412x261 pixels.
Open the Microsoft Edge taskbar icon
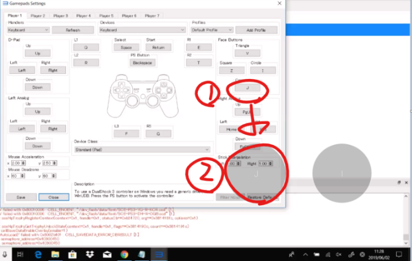pyautogui.click(x=38, y=254)
